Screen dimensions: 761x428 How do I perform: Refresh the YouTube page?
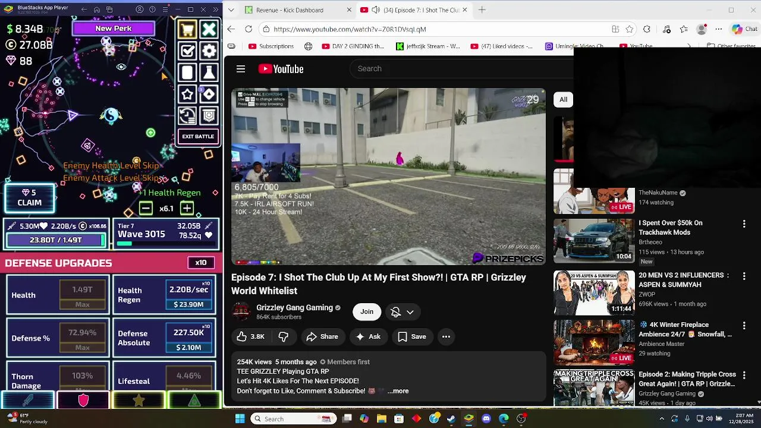[x=249, y=29]
